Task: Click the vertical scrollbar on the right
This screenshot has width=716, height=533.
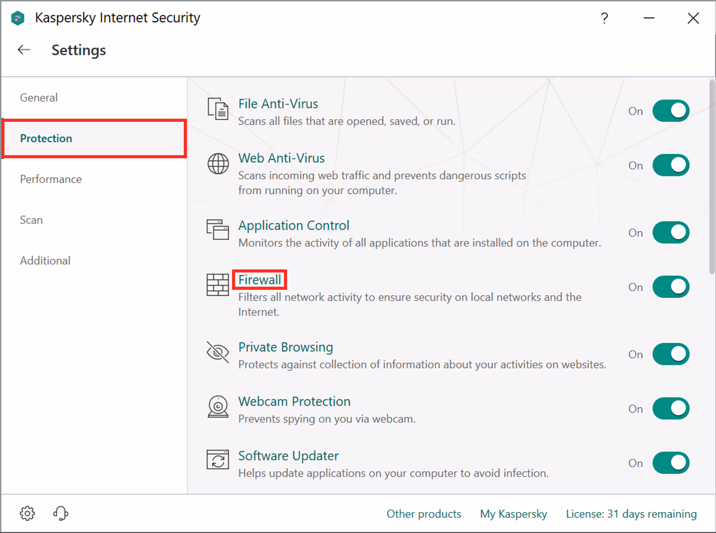Action: tap(712, 177)
